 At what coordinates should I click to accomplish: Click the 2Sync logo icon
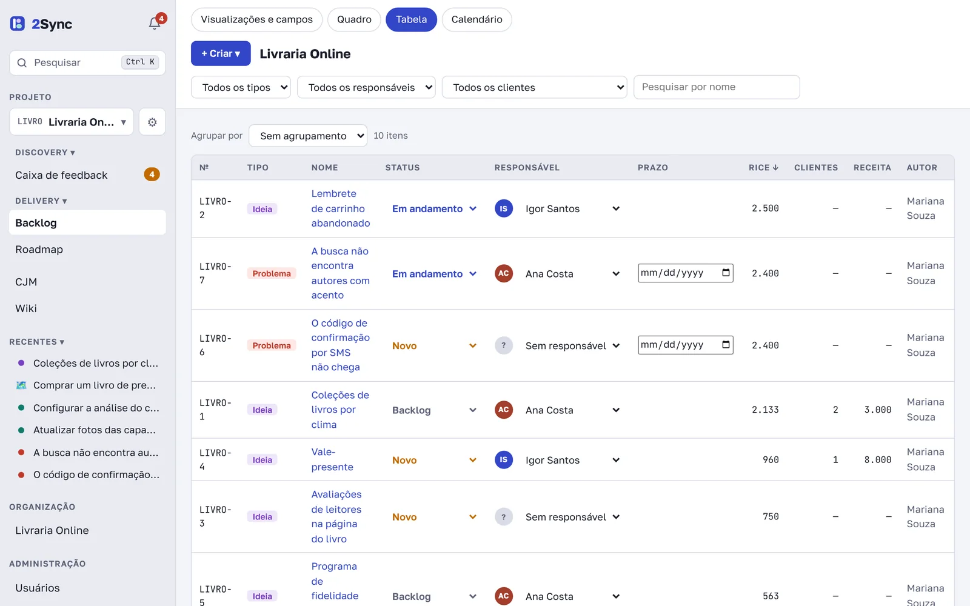click(18, 24)
